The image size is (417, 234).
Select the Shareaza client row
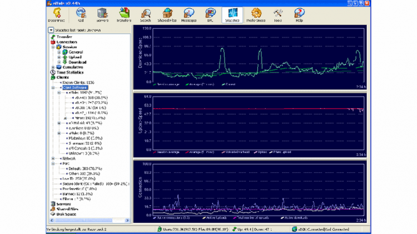85,143
